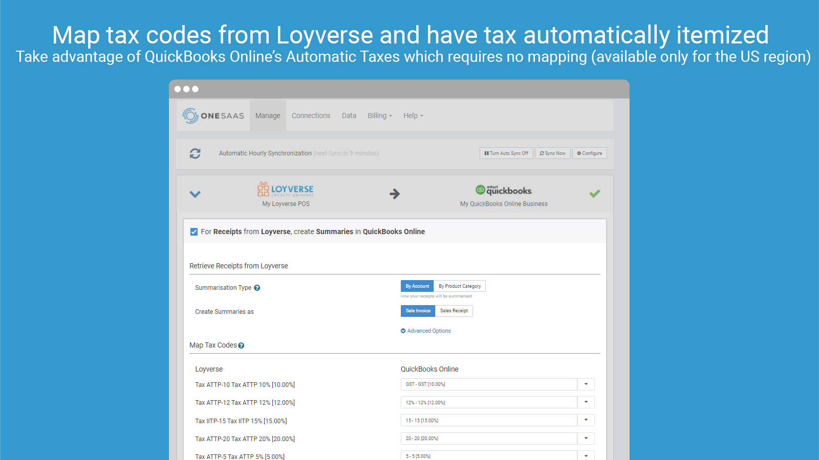Click Tax ATTP-20 Tax ATTP 20% label

[x=245, y=439]
